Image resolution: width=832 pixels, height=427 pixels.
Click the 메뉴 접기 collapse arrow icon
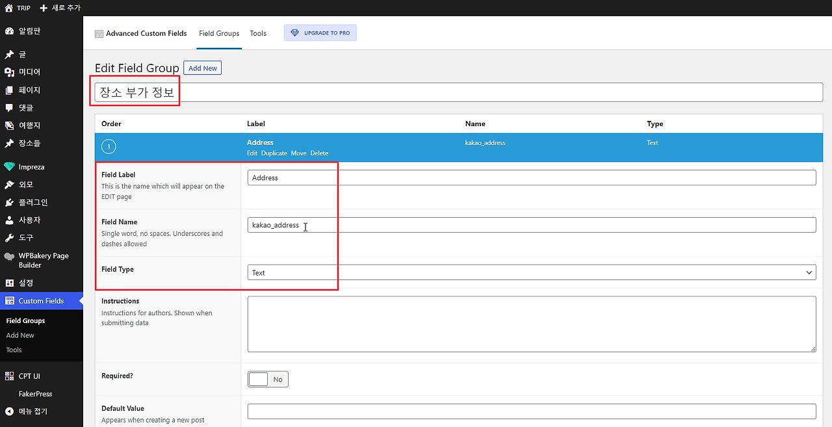9,411
